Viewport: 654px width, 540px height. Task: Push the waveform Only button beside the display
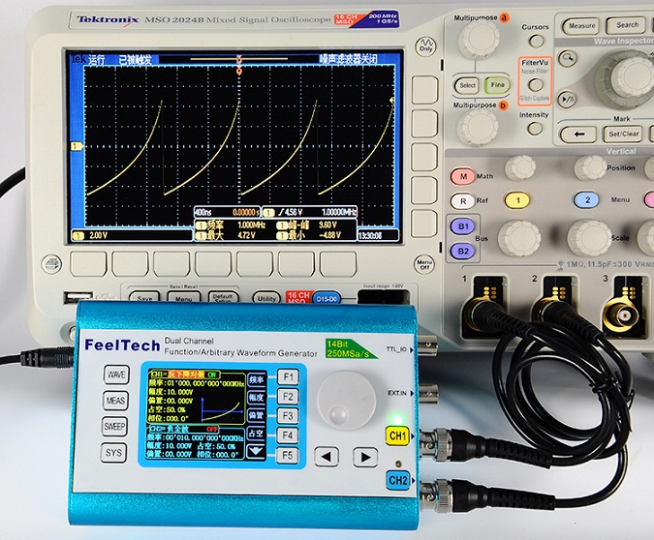[426, 45]
